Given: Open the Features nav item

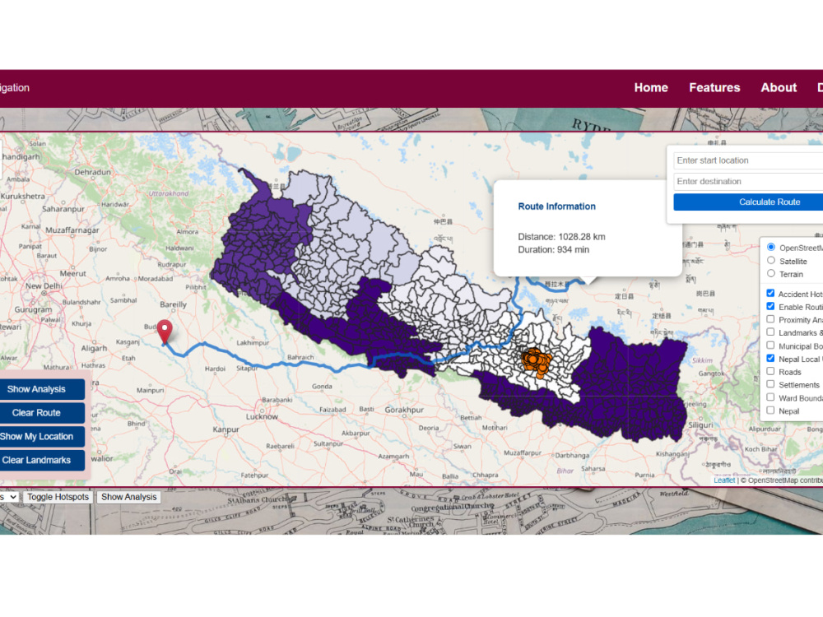Looking at the screenshot, I should [x=714, y=88].
